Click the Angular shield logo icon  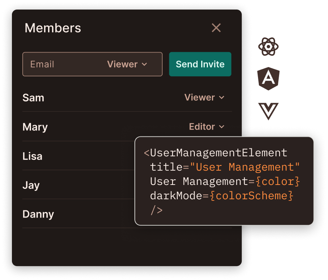(268, 79)
